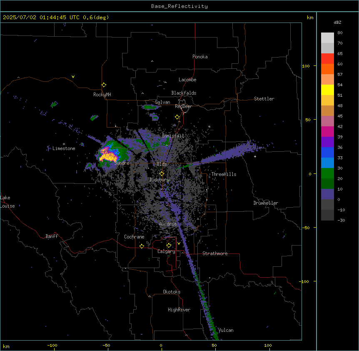Viewport: 359px width, 351px height.
Task: Click the tan 45-48 dBZ legend swatch
Action: [327, 110]
